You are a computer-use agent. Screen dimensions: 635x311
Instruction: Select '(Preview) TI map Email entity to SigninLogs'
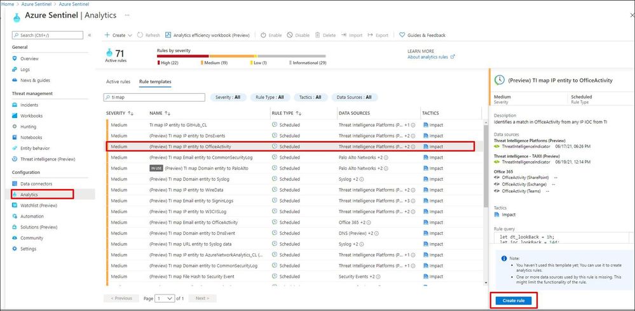[x=295, y=201]
